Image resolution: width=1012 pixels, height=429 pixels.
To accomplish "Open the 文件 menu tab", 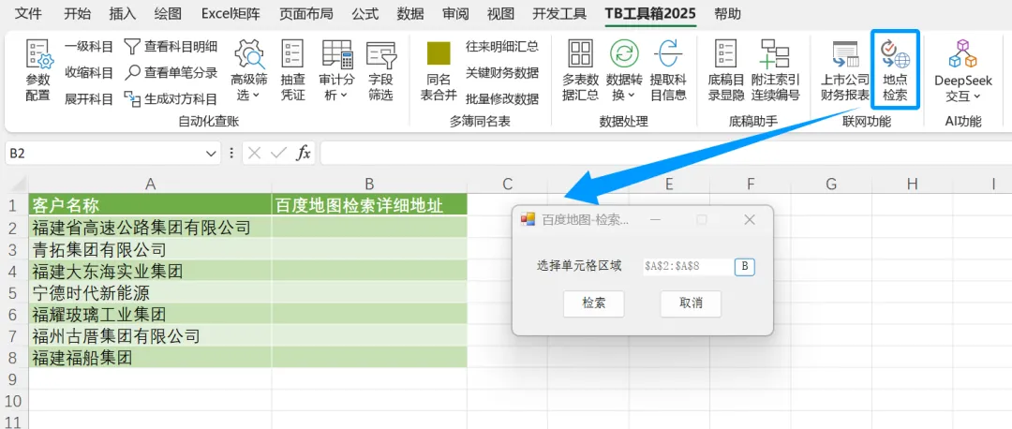I will [x=28, y=13].
